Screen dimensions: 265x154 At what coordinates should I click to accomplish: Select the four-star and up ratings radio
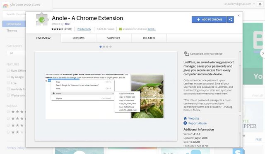(x=8, y=118)
